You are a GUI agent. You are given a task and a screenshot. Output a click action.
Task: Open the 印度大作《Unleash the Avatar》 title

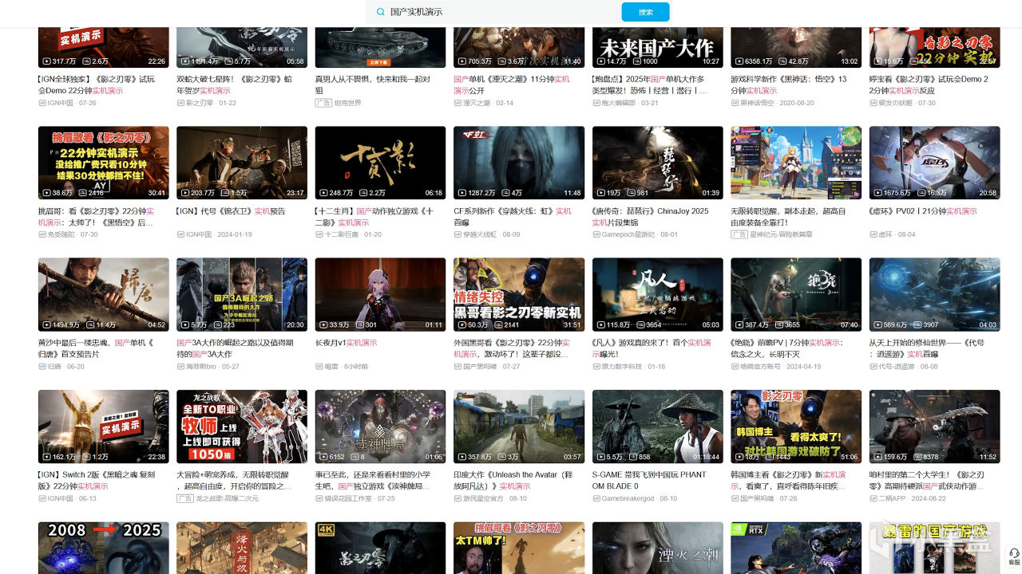coord(512,480)
